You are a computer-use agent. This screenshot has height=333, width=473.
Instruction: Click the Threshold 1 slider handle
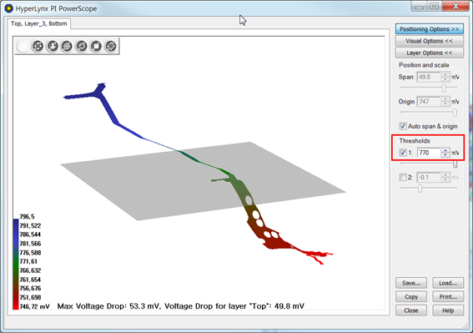point(455,164)
